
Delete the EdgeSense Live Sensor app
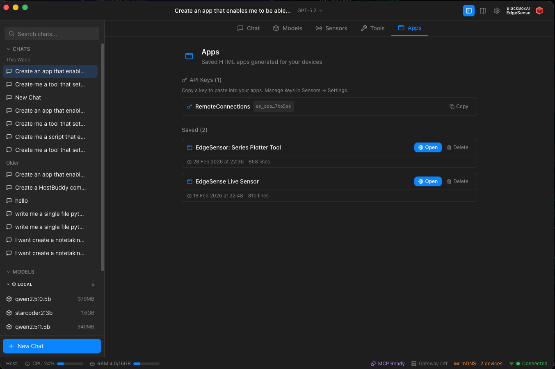457,181
